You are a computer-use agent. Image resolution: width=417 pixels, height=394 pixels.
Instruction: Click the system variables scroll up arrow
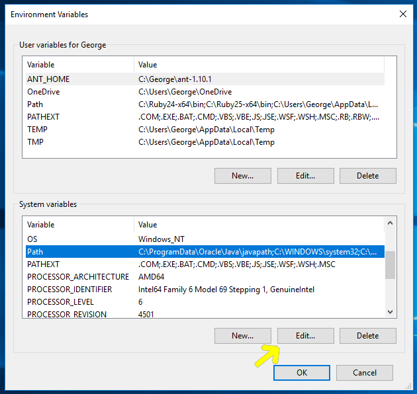pos(390,223)
